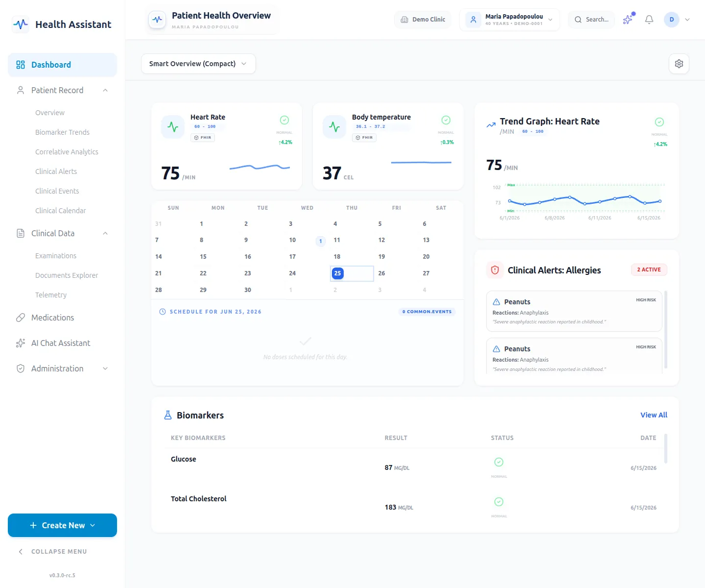Select June 18 in the calendar
The image size is (705, 588).
pyautogui.click(x=337, y=257)
